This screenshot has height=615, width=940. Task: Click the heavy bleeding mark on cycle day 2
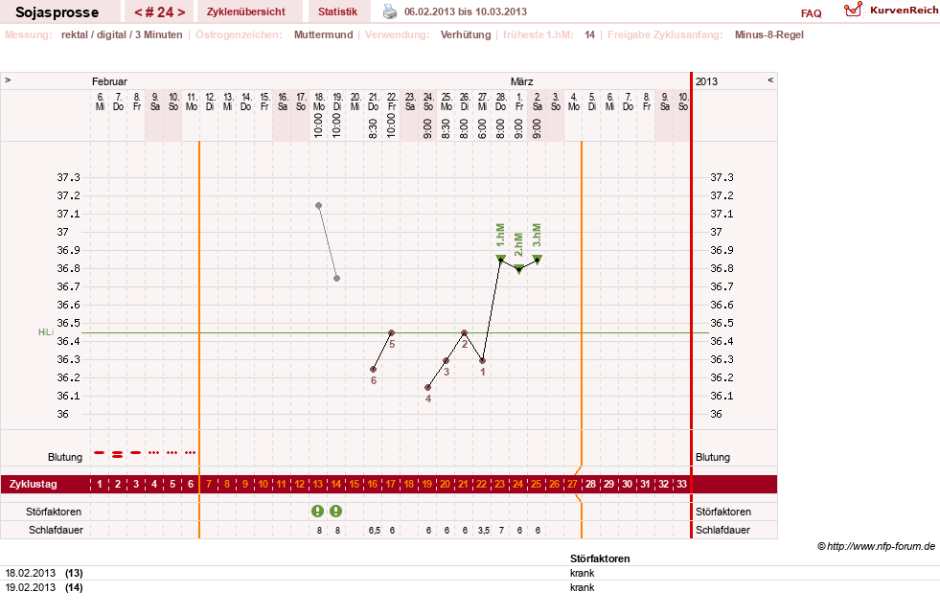[x=118, y=454]
